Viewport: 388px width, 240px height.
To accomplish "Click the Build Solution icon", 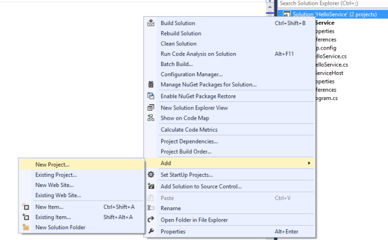I will click(x=150, y=23).
